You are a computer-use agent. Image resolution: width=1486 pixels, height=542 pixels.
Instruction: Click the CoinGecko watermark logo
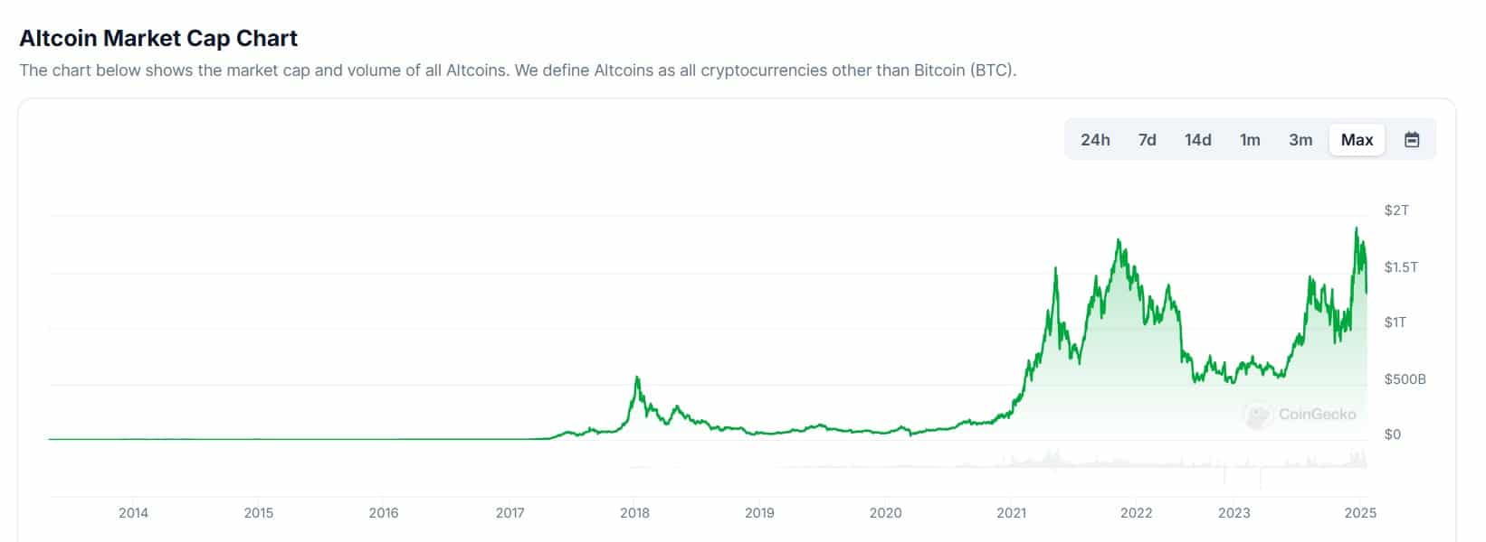click(x=1301, y=415)
